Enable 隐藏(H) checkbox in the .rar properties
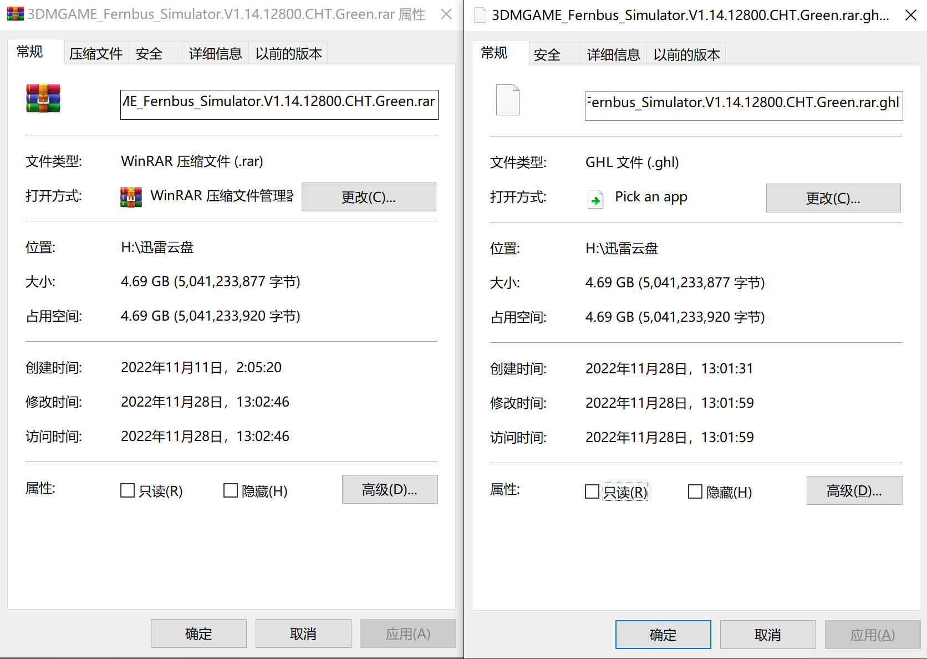 point(230,490)
